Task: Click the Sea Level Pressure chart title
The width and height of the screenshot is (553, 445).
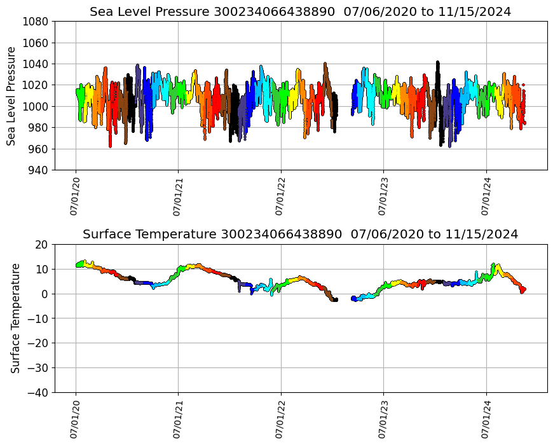Action: click(300, 12)
